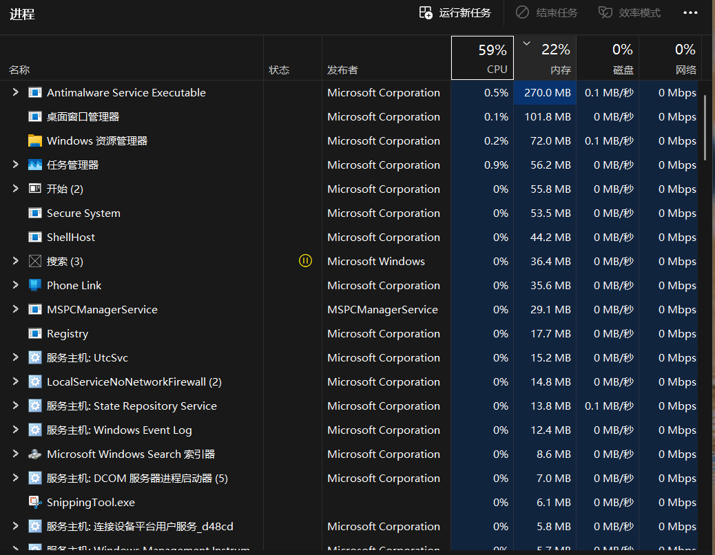Click the Phone Link app icon
This screenshot has width=715, height=555.
35,285
